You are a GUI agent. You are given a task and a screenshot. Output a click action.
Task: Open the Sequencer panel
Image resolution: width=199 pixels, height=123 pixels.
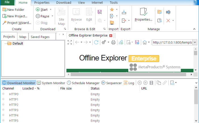pos(112,83)
